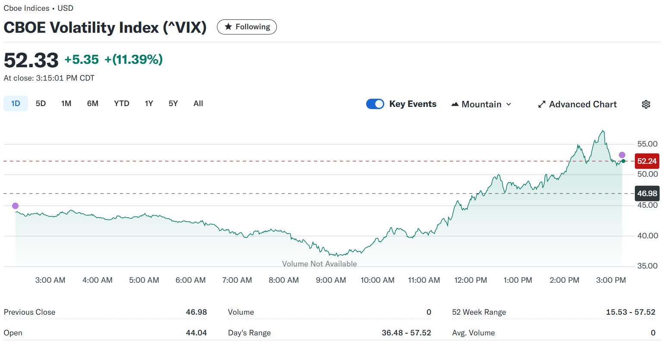
Task: Click Day's Range value 36.48 - 57.52
Action: (x=406, y=333)
